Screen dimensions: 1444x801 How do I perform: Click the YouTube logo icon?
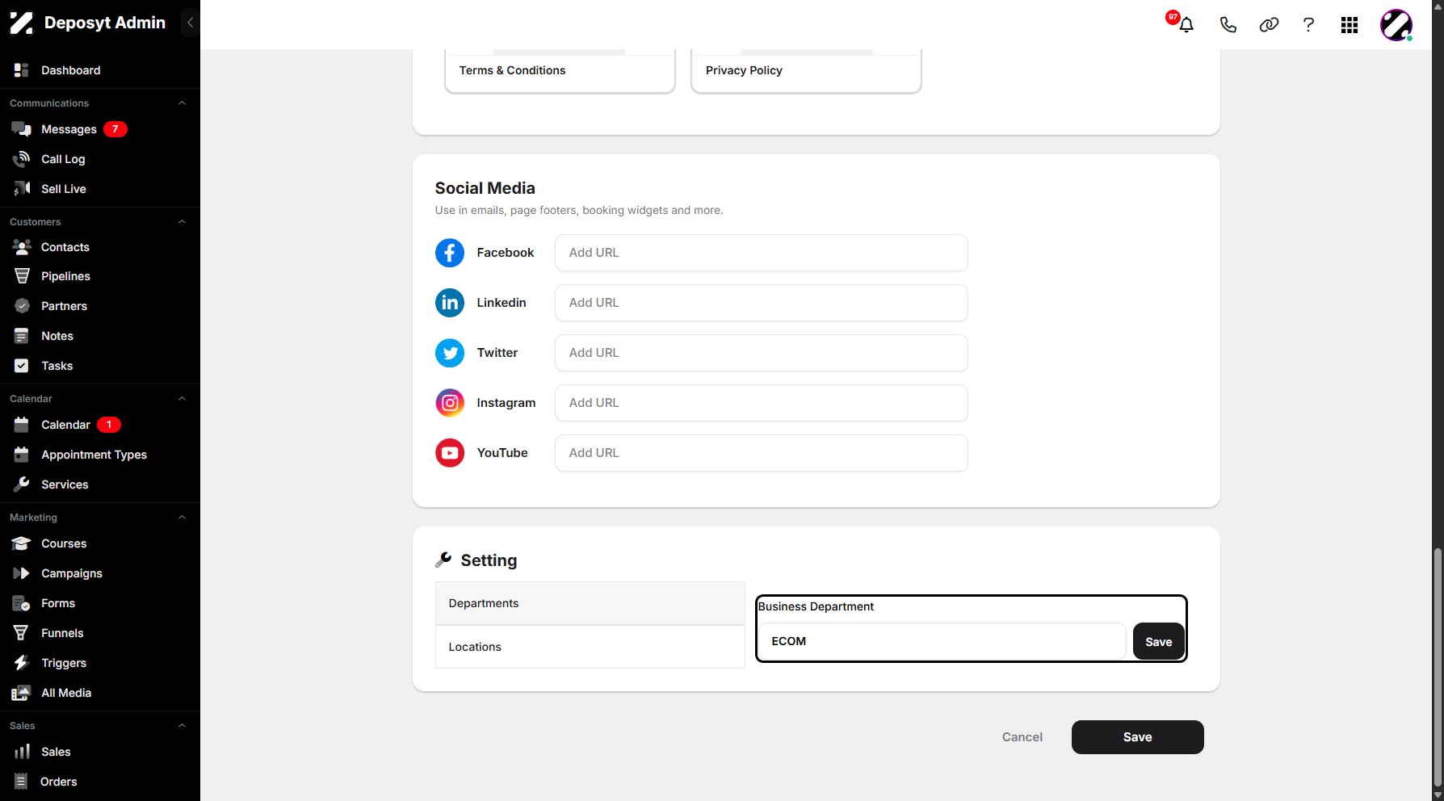[450, 453]
